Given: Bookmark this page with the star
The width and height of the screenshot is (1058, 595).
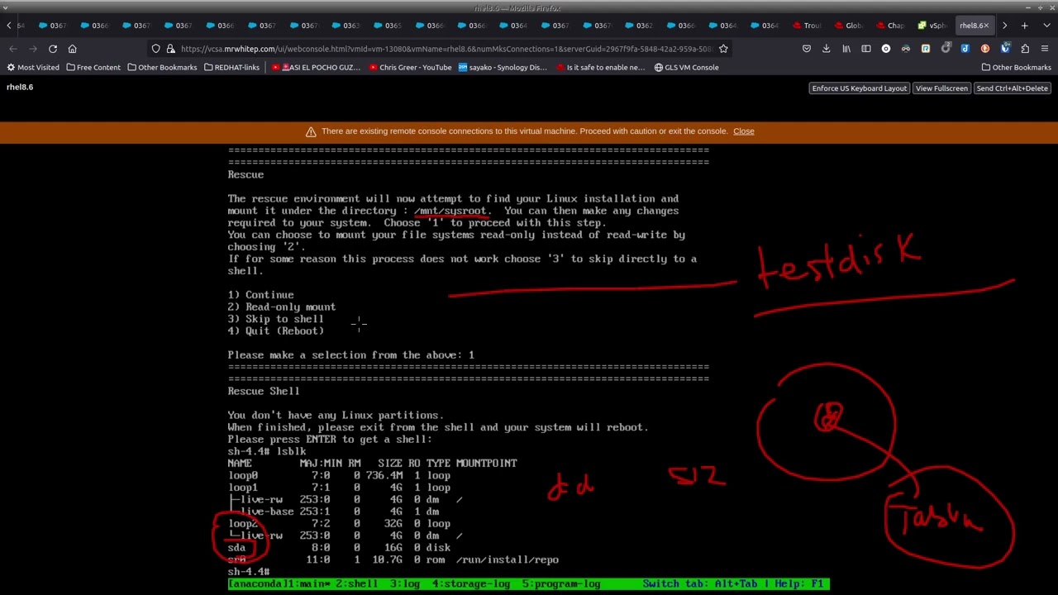Looking at the screenshot, I should pos(723,49).
